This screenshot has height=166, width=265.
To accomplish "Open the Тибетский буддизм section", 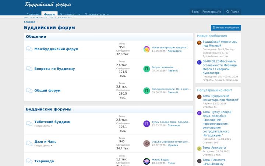I will [x=52, y=122].
